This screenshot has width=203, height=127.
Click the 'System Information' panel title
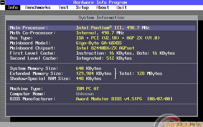pyautogui.click(x=101, y=18)
